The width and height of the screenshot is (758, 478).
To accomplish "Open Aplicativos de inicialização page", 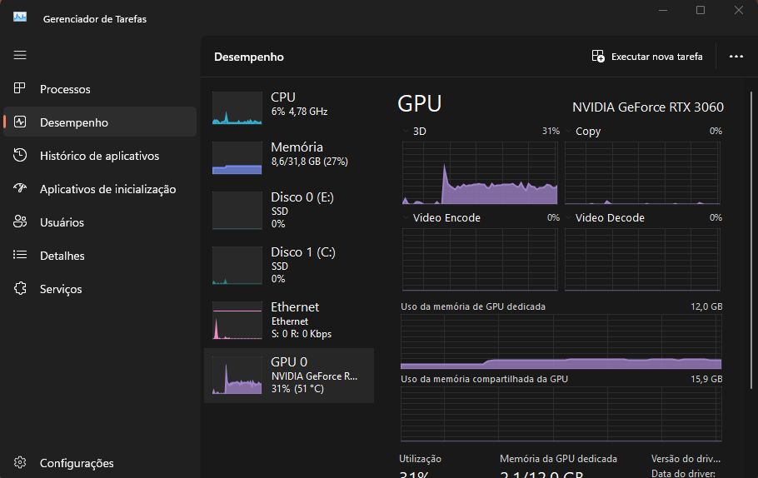I will (107, 189).
